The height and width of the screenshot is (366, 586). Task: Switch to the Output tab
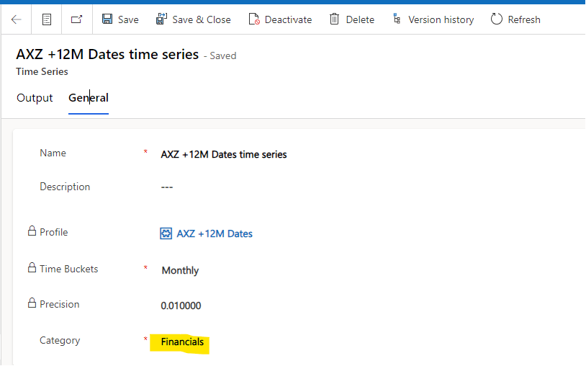pyautogui.click(x=35, y=98)
